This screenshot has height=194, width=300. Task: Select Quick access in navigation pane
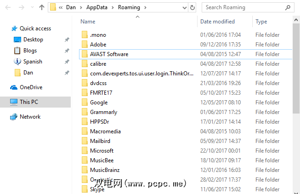click(x=35, y=29)
